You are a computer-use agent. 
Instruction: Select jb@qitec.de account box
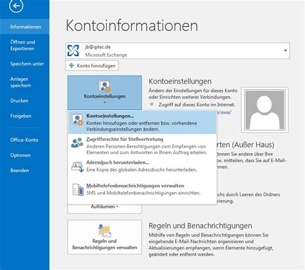[178, 51]
